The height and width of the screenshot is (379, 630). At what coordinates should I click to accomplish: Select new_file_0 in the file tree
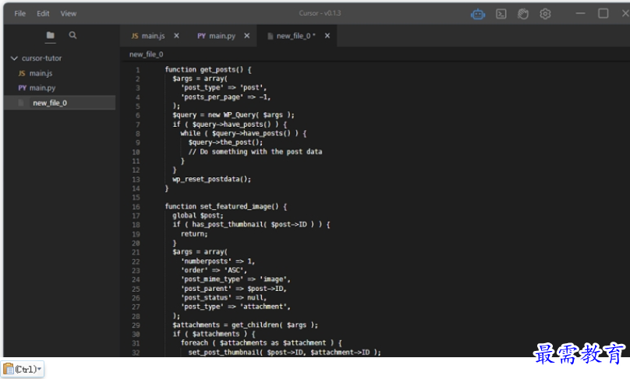tap(59, 103)
